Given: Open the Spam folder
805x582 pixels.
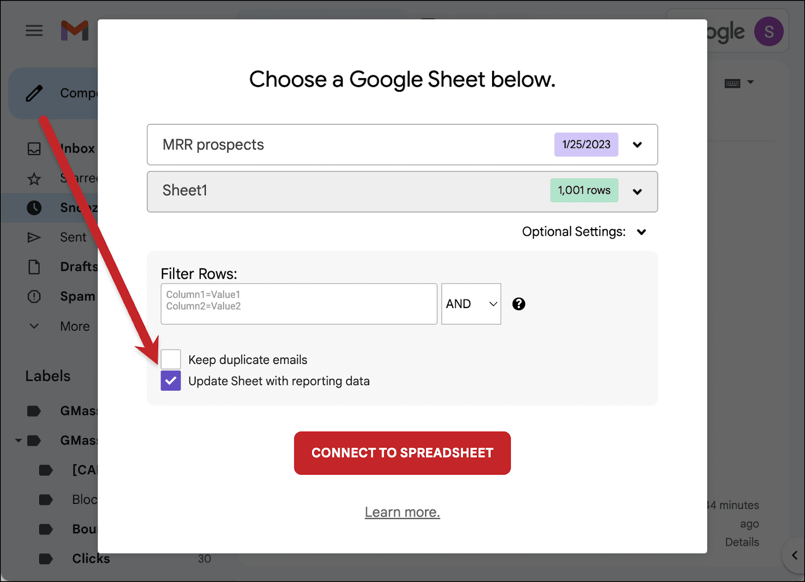Looking at the screenshot, I should [77, 297].
